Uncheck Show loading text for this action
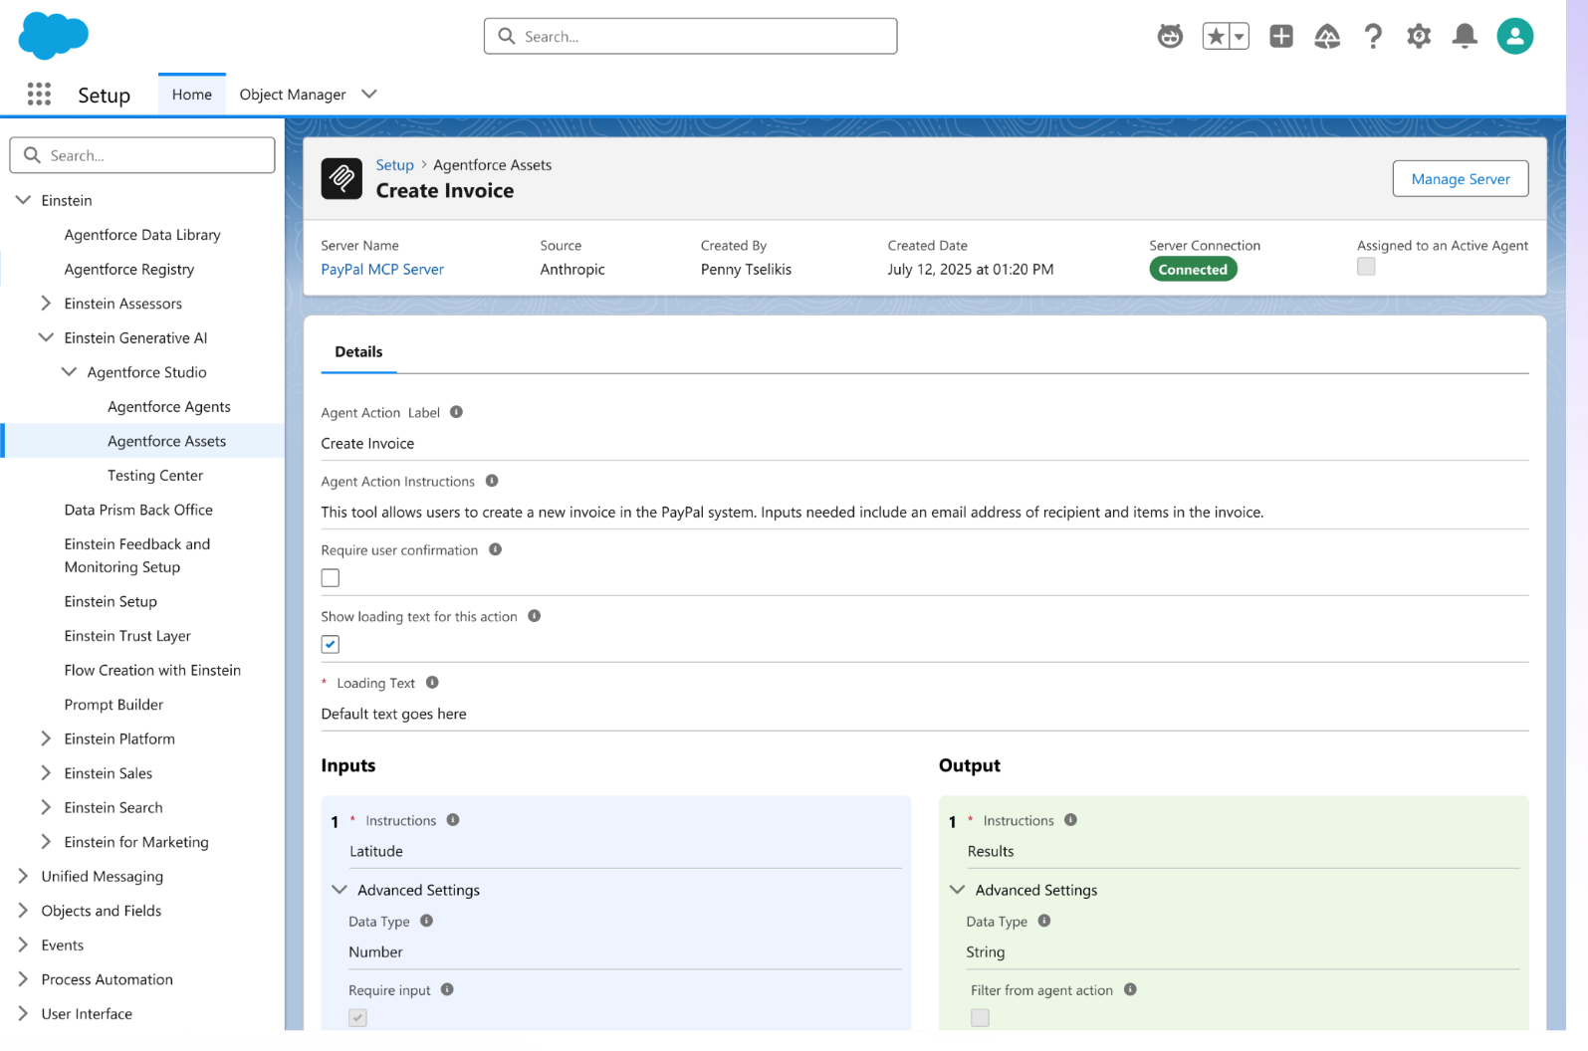Screen dimensions: 1588x1051 click(331, 645)
